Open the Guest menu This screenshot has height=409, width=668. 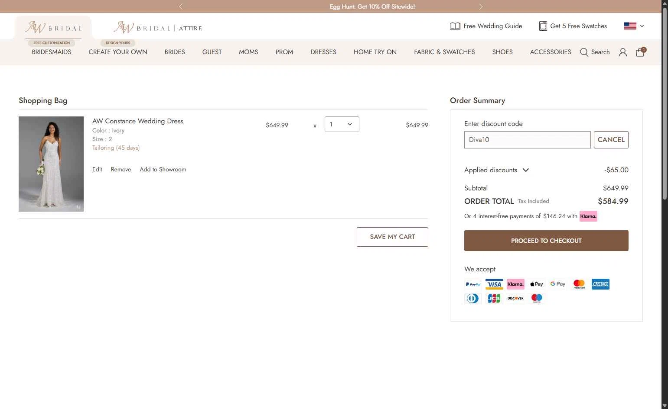coord(212,52)
